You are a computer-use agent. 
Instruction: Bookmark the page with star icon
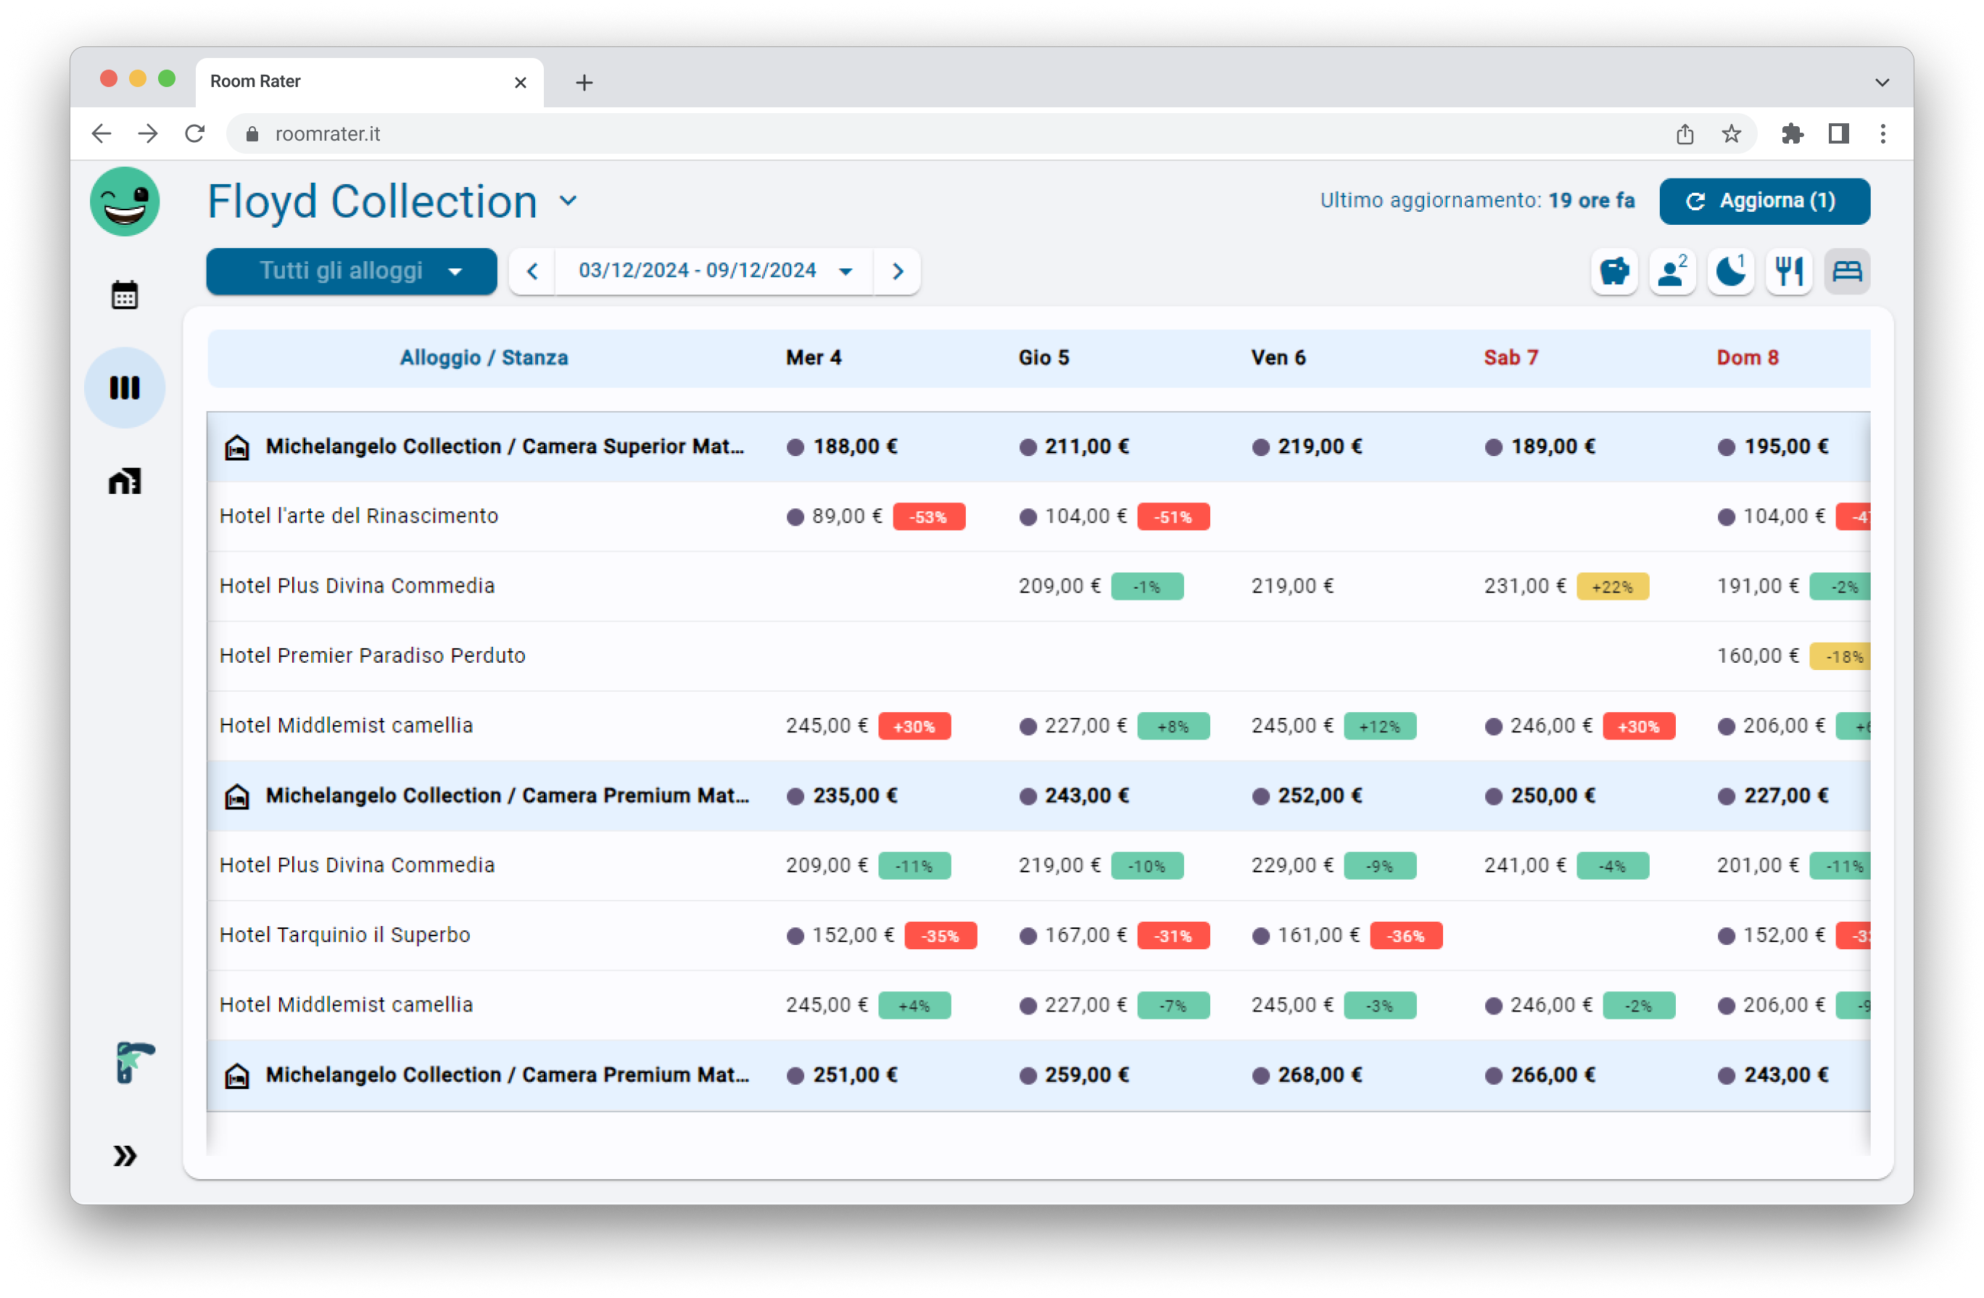click(1732, 133)
